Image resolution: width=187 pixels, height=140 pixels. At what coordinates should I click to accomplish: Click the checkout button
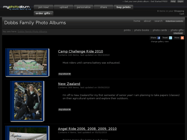pyautogui.click(x=178, y=33)
